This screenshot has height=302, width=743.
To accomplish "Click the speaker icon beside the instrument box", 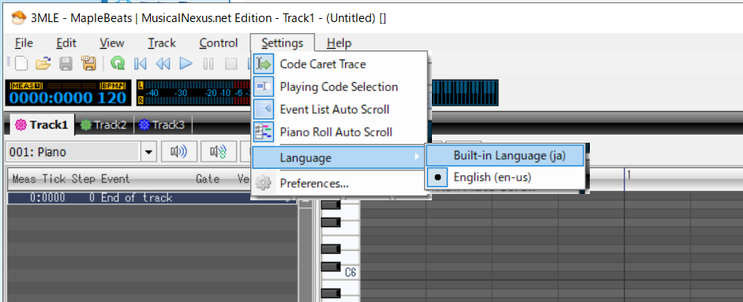I will (x=178, y=152).
